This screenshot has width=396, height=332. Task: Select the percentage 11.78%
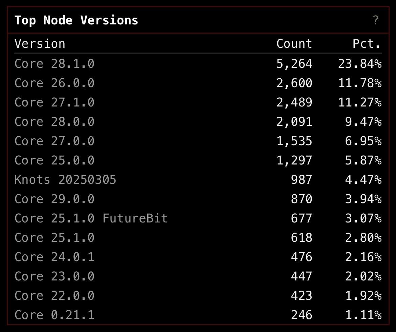coord(360,83)
